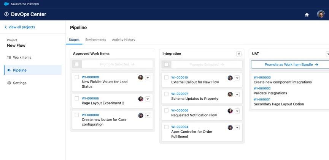Select the WI-000007 Schema Updates checkbox

tap(166, 94)
